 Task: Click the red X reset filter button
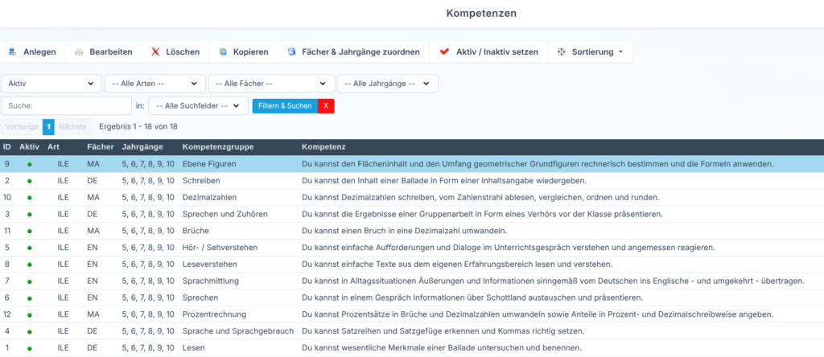(x=326, y=106)
